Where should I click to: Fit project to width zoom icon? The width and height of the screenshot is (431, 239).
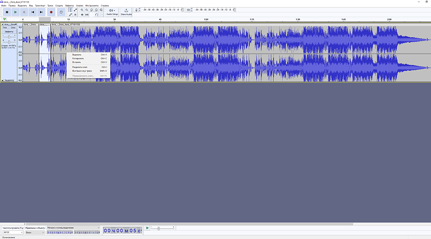pos(96,10)
